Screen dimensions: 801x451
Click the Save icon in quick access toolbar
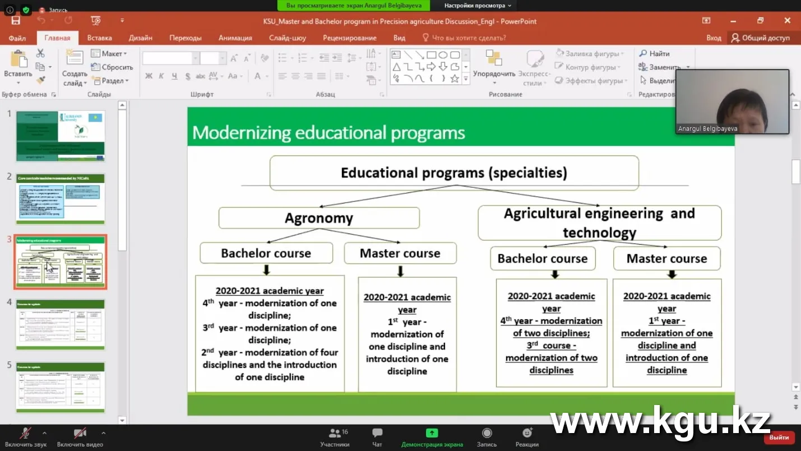pos(16,21)
